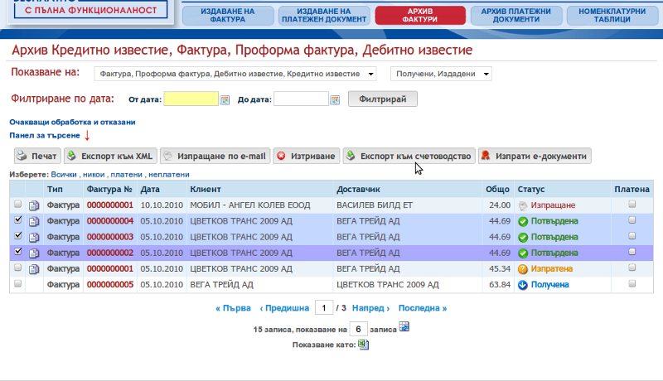Viewport: 663px width, 381px height.
Task: Open the Номенклатурни таблици tab
Action: click(612, 15)
